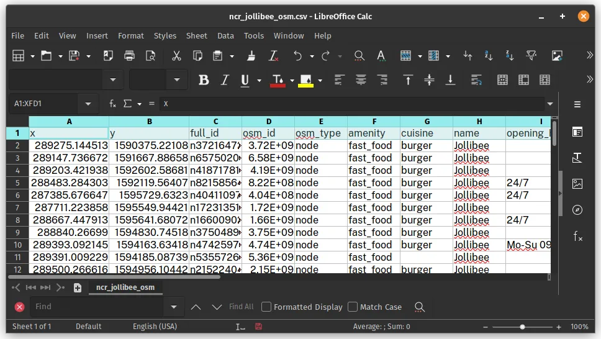
Task: Click the Redo arrow icon
Action: 326,56
